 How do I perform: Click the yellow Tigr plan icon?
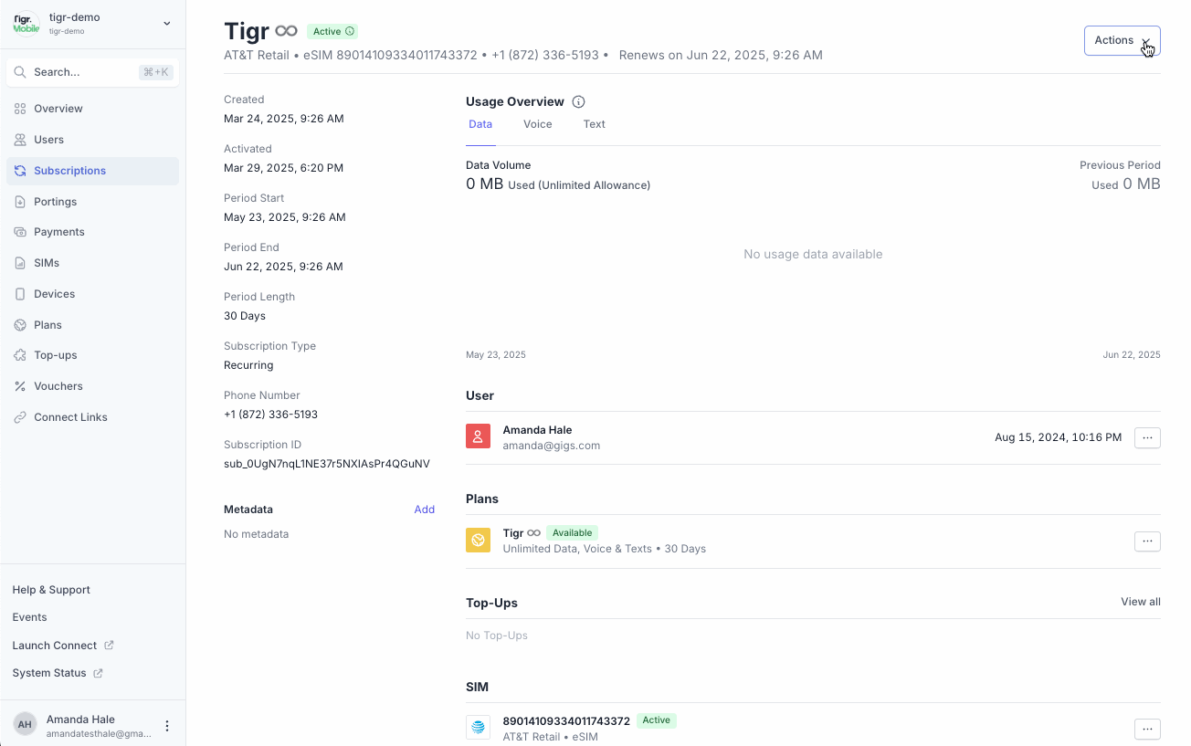479,541
